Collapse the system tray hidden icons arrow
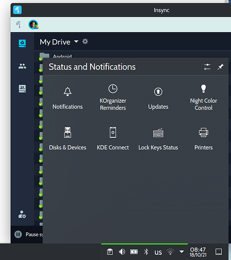 (182, 251)
